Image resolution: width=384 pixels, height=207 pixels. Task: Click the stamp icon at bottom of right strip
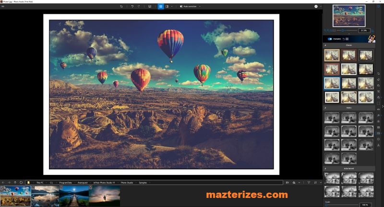[x=378, y=145]
